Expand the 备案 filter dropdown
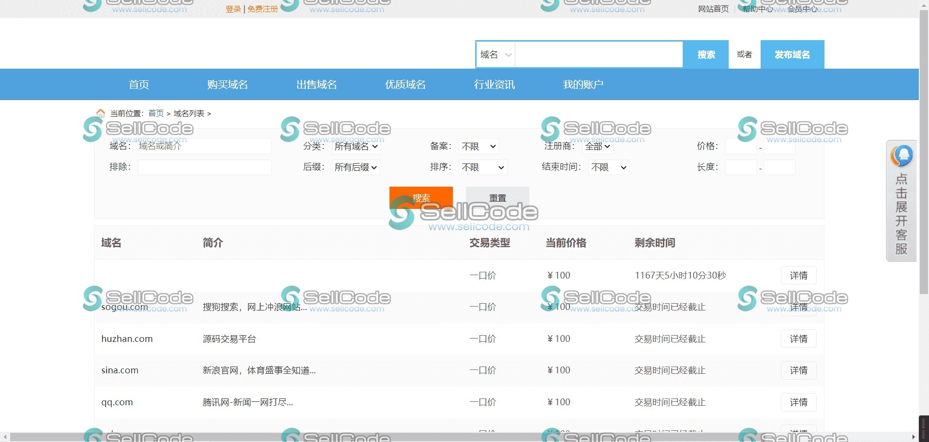This screenshot has width=929, height=442. (x=479, y=147)
